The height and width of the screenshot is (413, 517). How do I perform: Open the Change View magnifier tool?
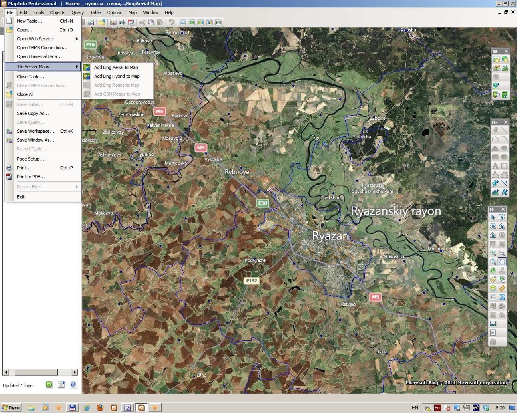pyautogui.click(x=493, y=261)
